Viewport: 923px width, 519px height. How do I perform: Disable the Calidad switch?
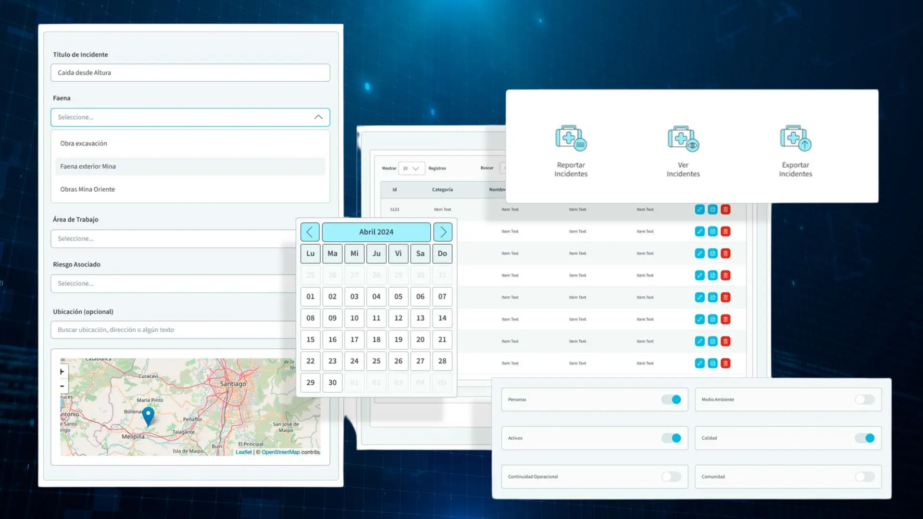coord(864,438)
